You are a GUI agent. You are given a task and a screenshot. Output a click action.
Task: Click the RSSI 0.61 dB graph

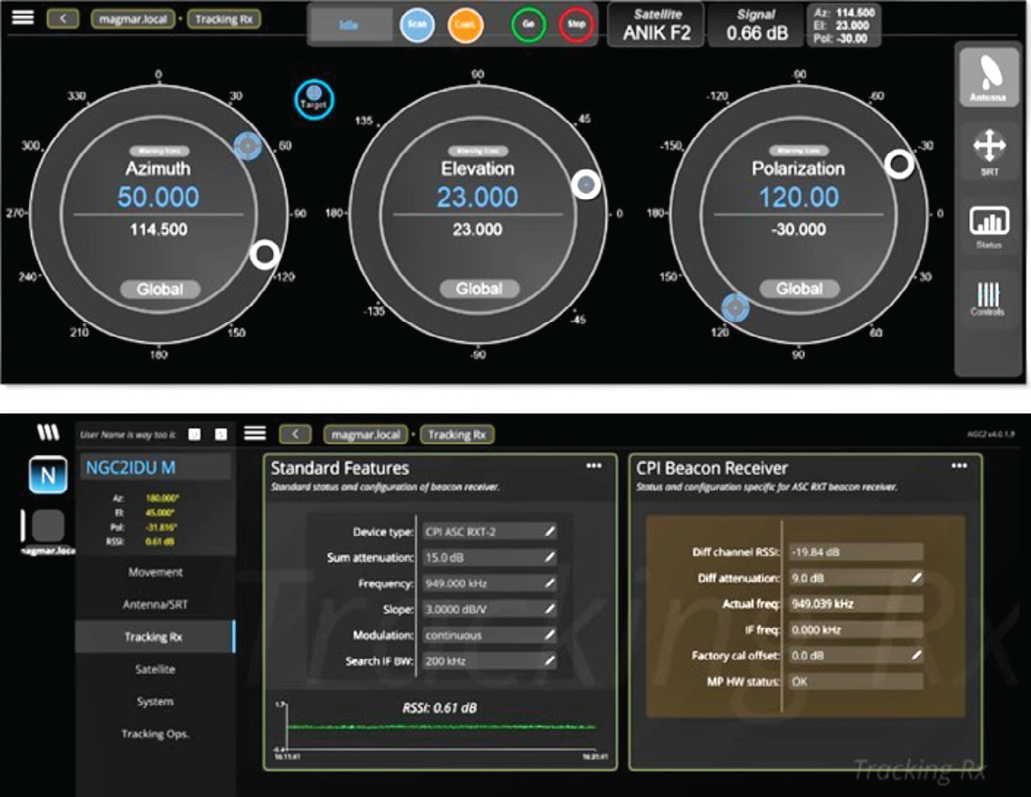[x=440, y=729]
